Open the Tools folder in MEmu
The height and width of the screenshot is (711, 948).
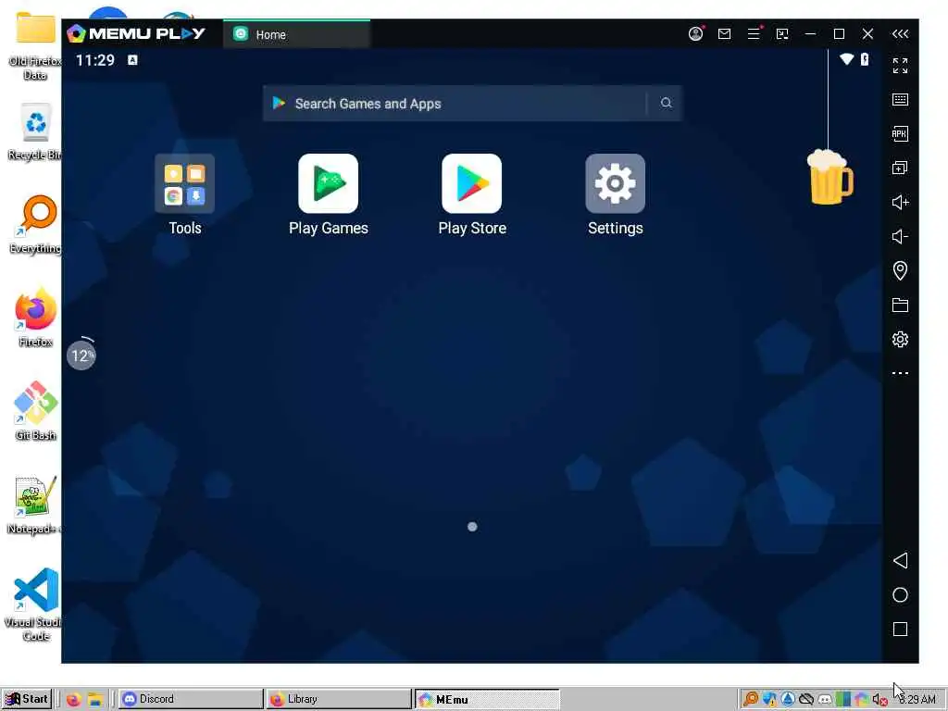click(x=184, y=183)
